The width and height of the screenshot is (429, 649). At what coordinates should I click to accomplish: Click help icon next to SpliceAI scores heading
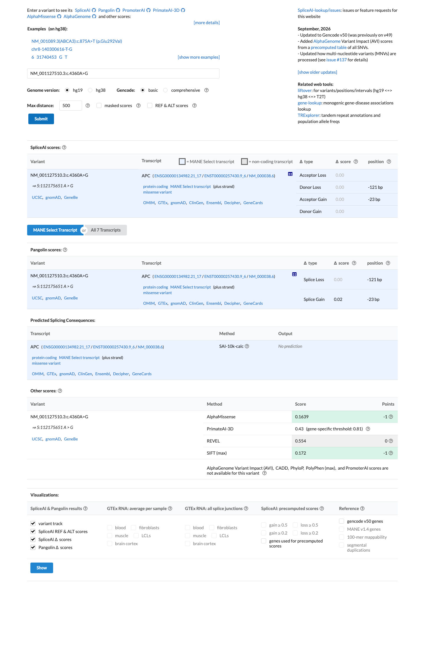(x=64, y=147)
